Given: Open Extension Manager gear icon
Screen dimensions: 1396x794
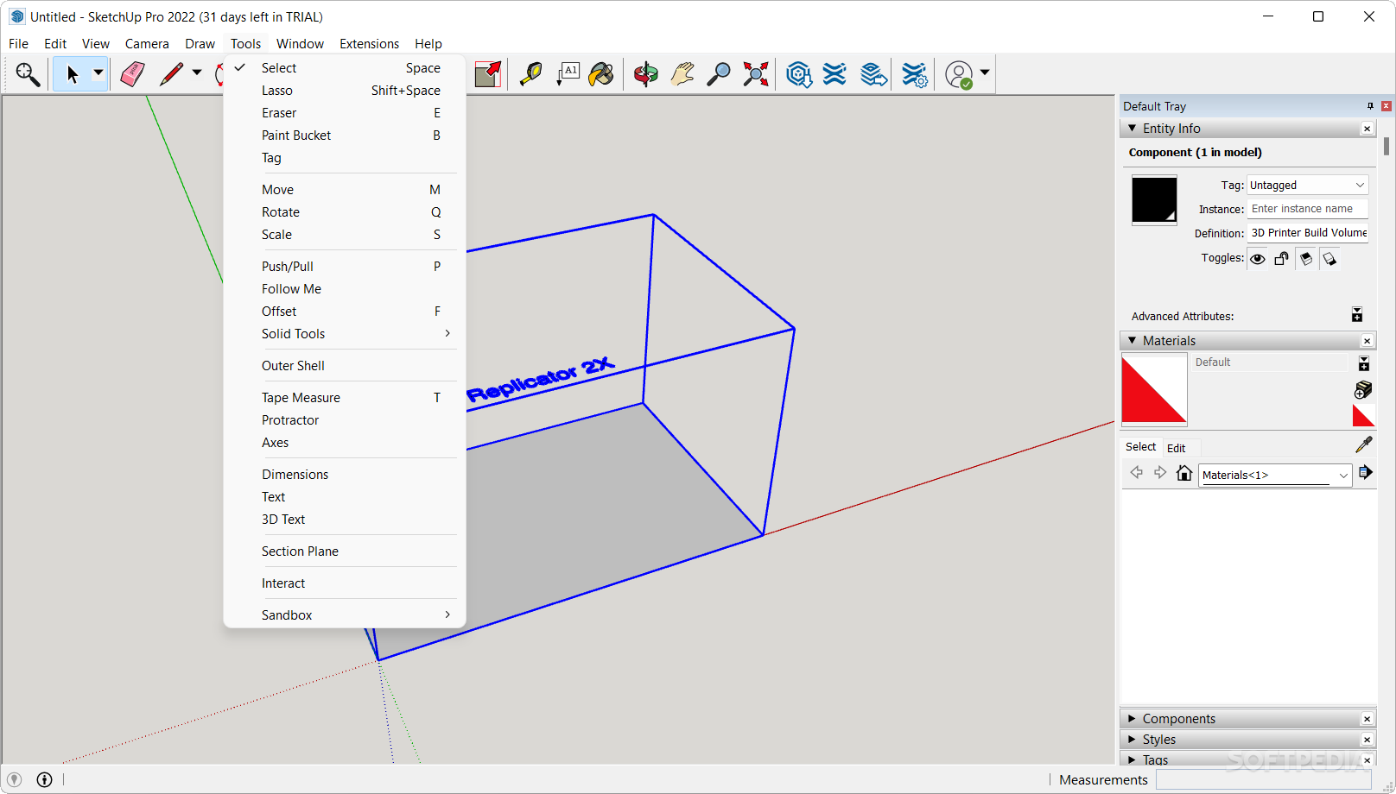Looking at the screenshot, I should point(914,74).
